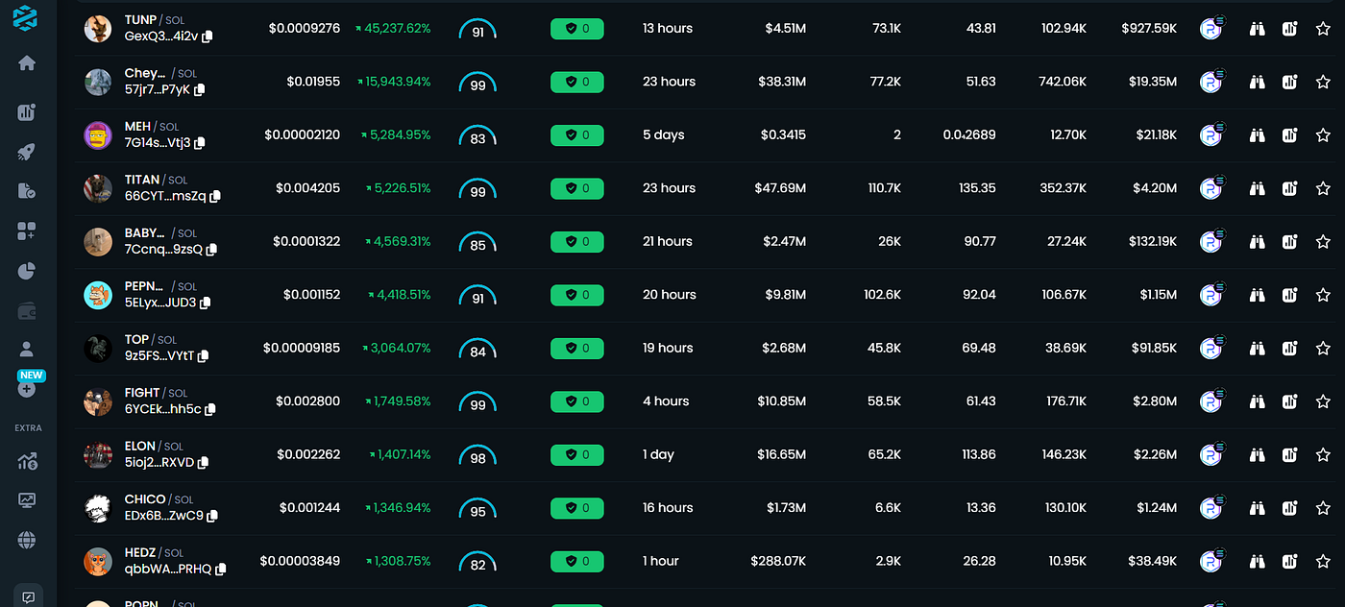Click the binoculars icon in ELON row

pyautogui.click(x=1257, y=454)
